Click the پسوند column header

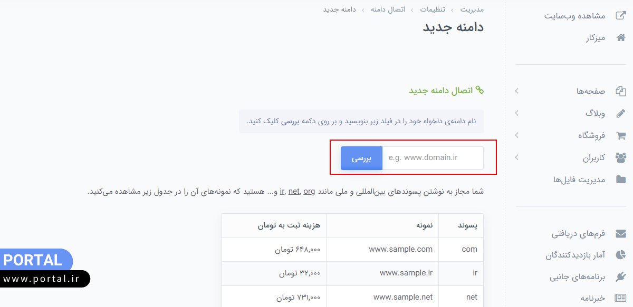pos(461,226)
